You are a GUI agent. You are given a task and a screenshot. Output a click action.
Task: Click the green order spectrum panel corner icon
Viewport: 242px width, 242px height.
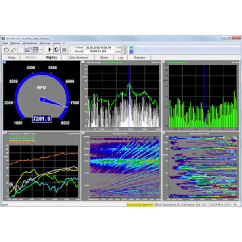point(164,62)
